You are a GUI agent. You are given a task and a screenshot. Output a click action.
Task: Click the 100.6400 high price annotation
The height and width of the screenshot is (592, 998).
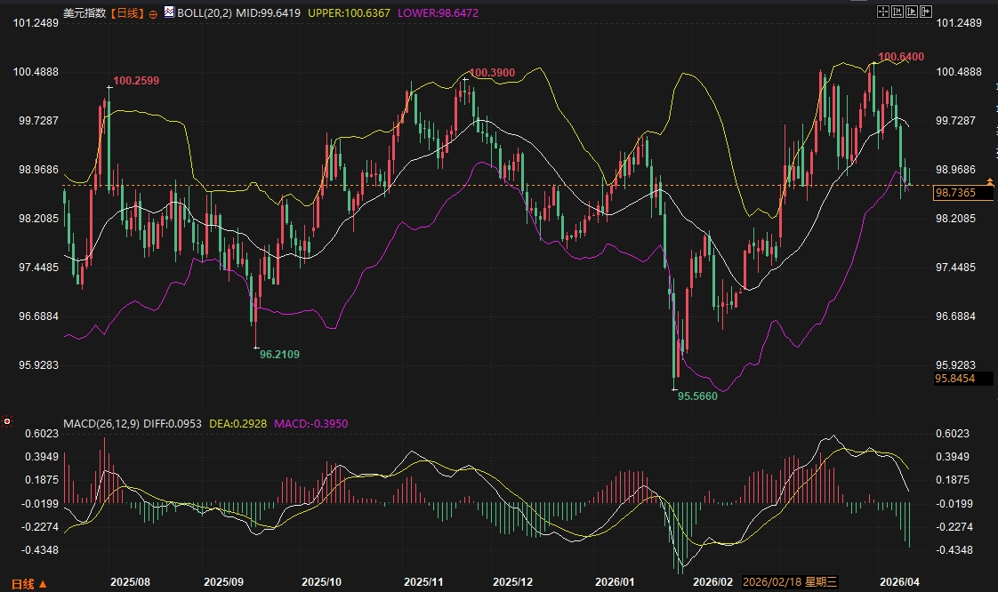point(900,57)
